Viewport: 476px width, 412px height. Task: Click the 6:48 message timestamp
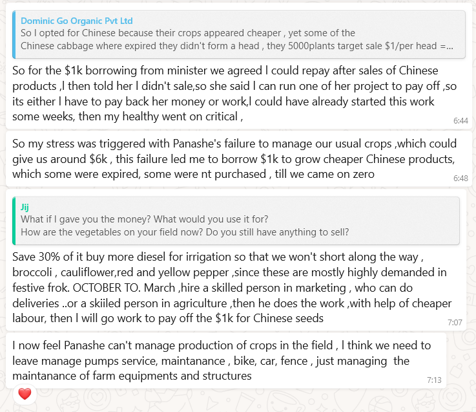(x=460, y=178)
